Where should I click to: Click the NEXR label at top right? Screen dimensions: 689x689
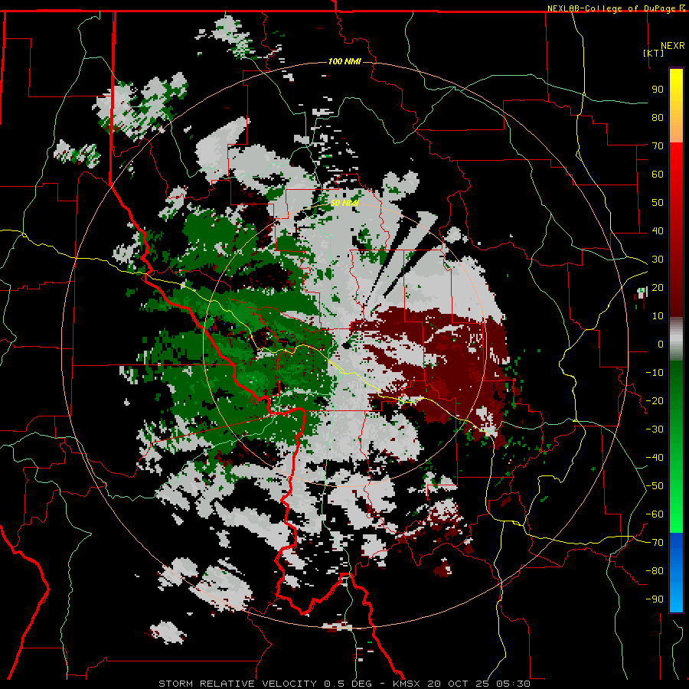pyautogui.click(x=673, y=46)
